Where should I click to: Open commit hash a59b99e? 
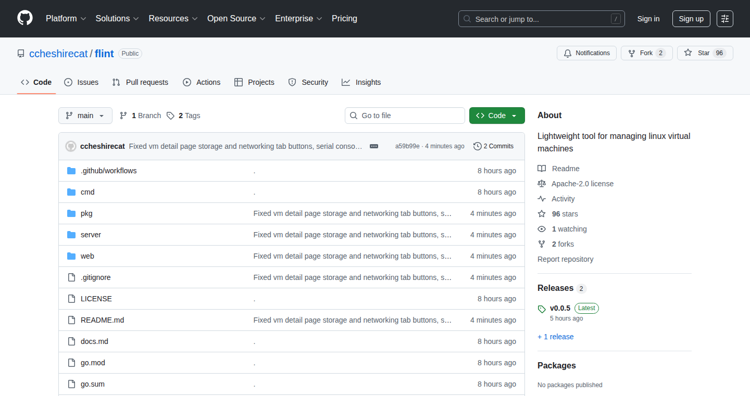click(407, 146)
